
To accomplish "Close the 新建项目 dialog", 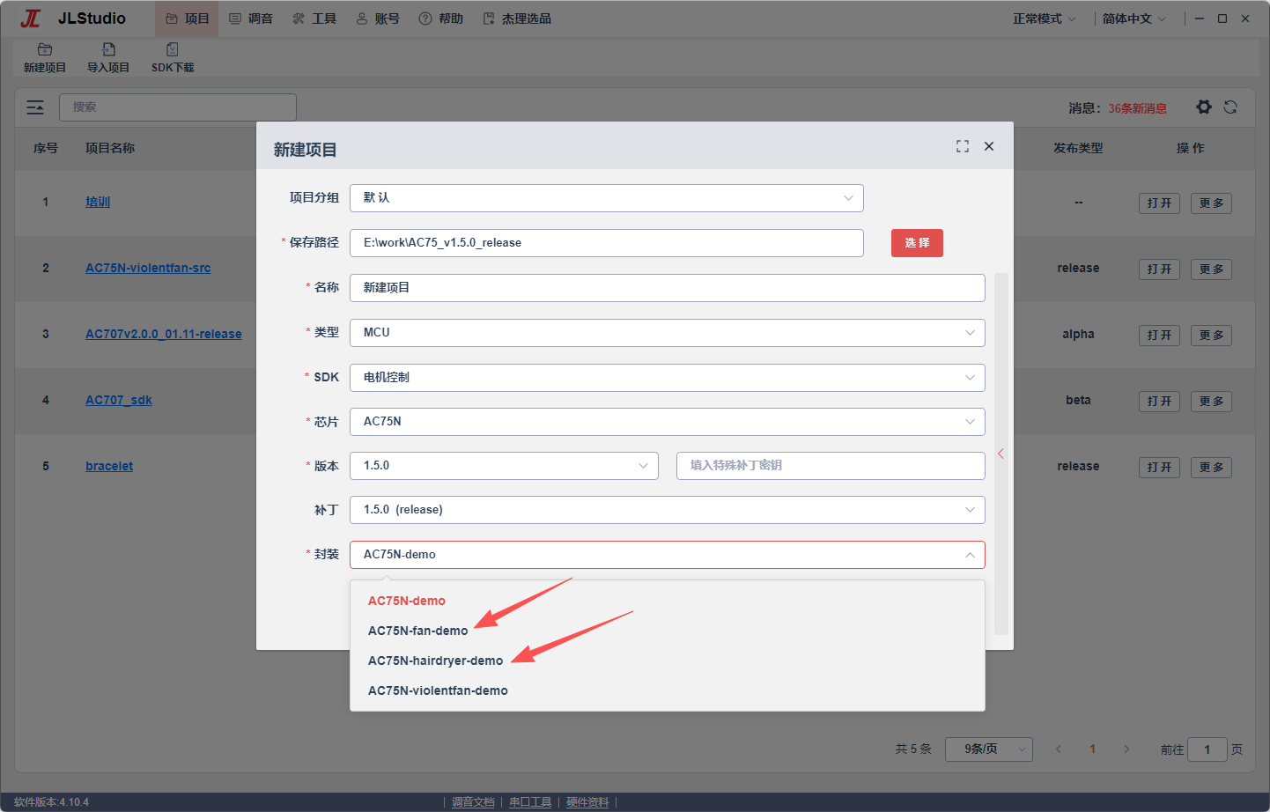I will 989,146.
